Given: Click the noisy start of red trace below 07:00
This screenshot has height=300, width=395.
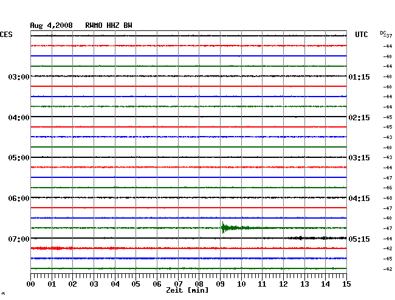Looking at the screenshot, I should coord(52,248).
